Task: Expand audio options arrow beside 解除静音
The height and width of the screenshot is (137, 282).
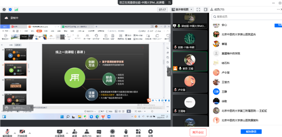Action: (15, 132)
